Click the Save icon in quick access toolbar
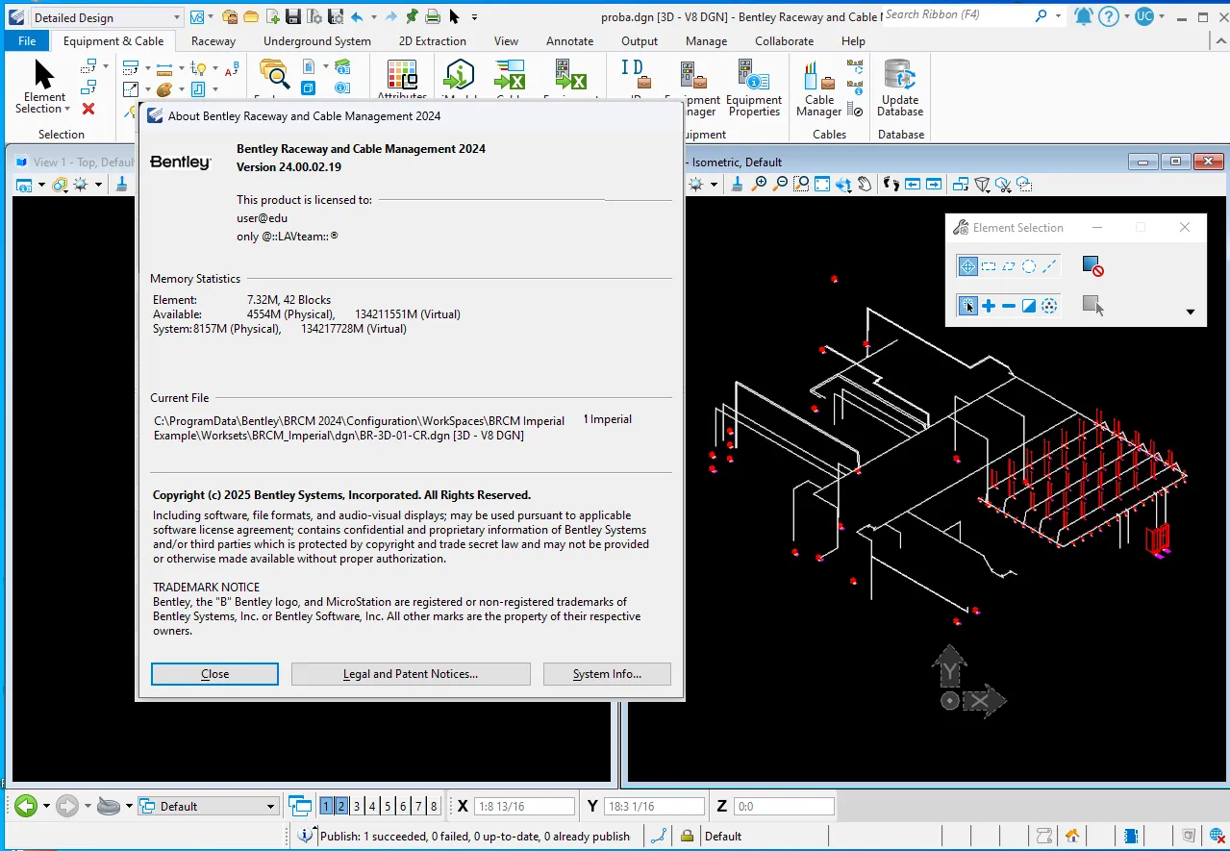This screenshot has height=851, width=1230. coord(293,16)
